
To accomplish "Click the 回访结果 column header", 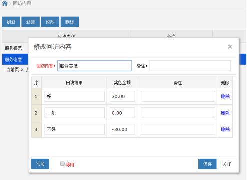I will pyautogui.click(x=74, y=83).
